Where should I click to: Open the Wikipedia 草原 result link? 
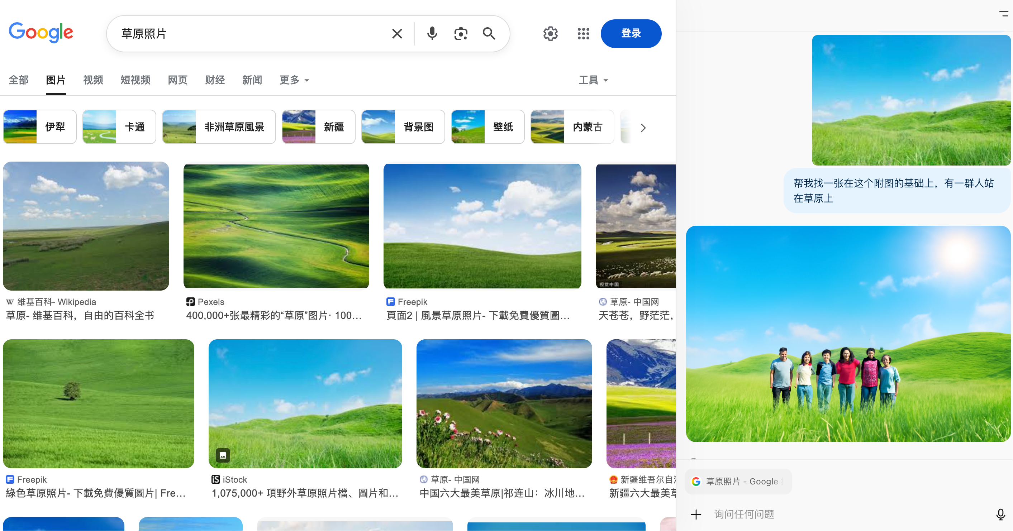pyautogui.click(x=80, y=316)
